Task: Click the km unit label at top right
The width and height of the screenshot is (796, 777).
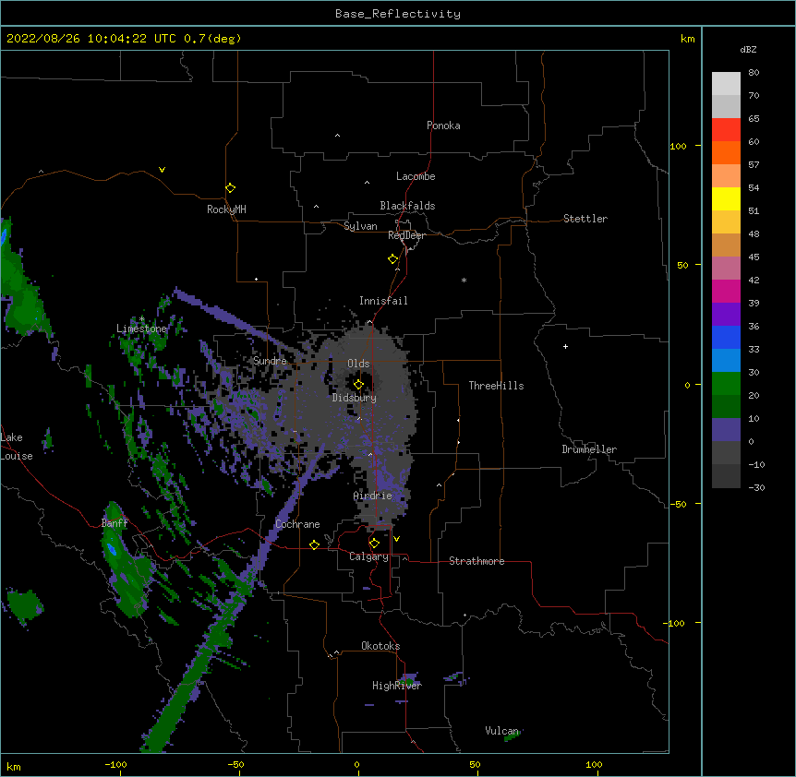Action: (687, 39)
